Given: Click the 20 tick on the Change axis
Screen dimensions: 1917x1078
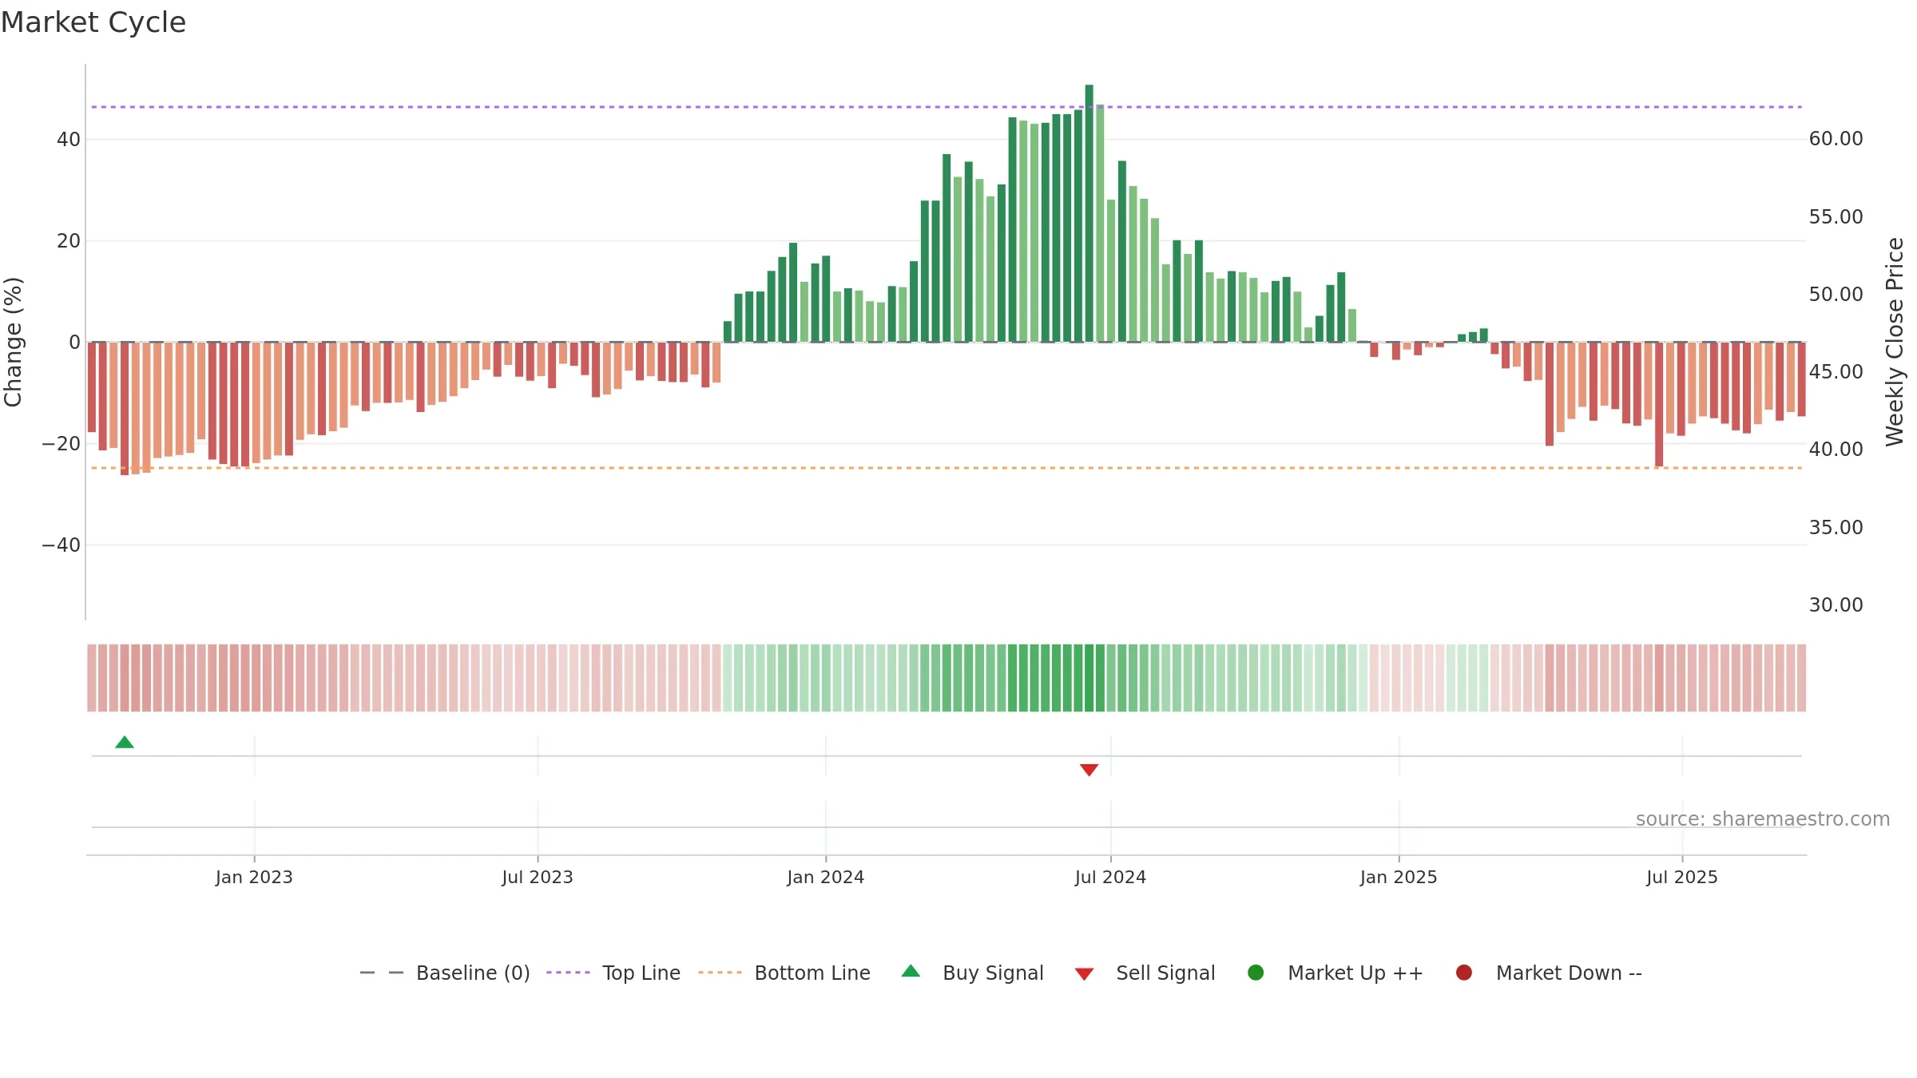Looking at the screenshot, I should click(x=69, y=241).
